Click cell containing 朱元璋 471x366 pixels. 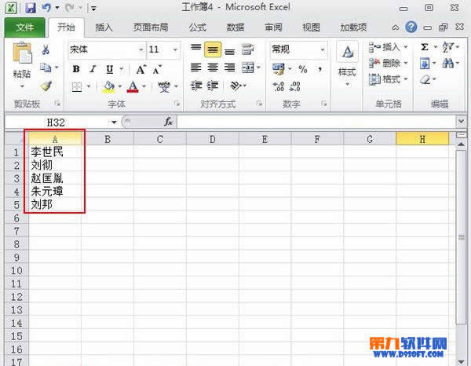click(x=55, y=192)
